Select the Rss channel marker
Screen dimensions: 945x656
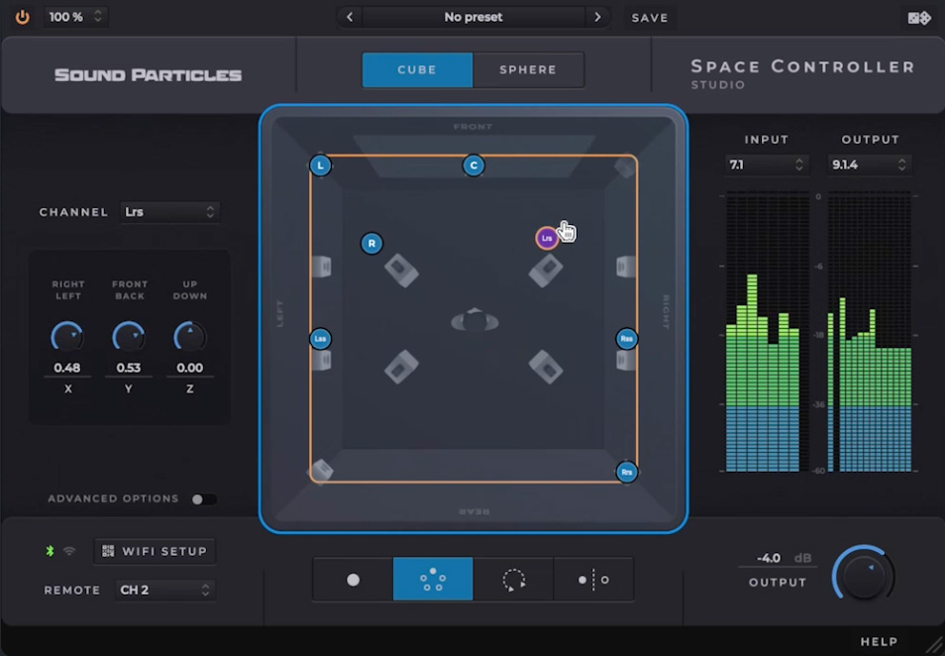627,339
